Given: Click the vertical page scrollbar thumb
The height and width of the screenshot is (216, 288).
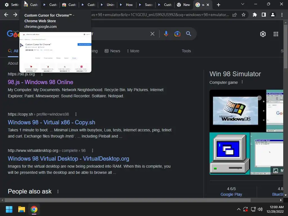Looking at the screenshot, I should coord(286,46).
